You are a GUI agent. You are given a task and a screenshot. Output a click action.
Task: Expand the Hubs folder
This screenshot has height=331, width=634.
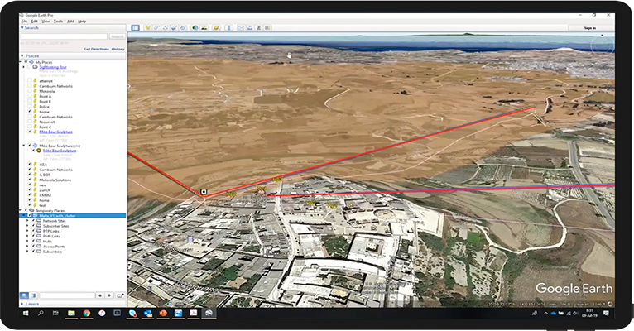[28, 242]
